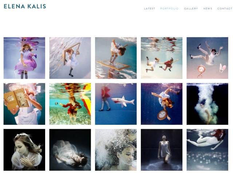Open the girl with purple flamingo photo
This screenshot has height=173, width=233.
[24, 58]
